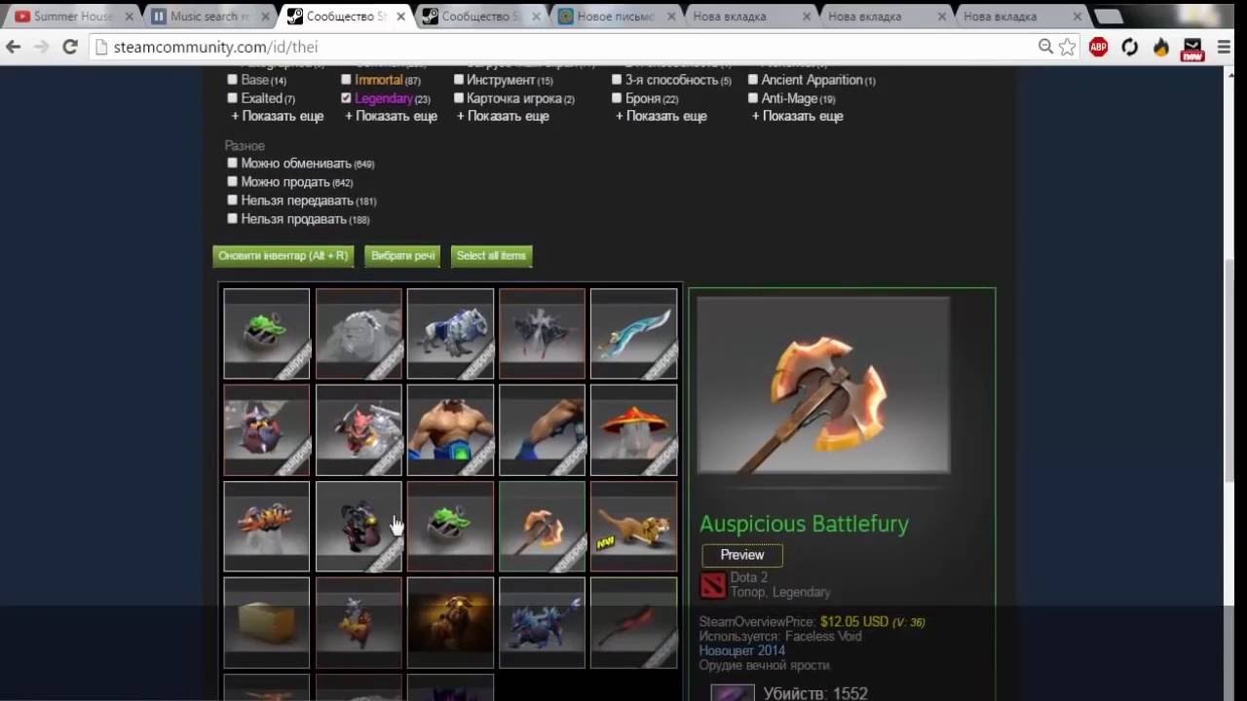Select the white-blue wolf mount item
Image resolution: width=1247 pixels, height=701 pixels.
click(450, 333)
